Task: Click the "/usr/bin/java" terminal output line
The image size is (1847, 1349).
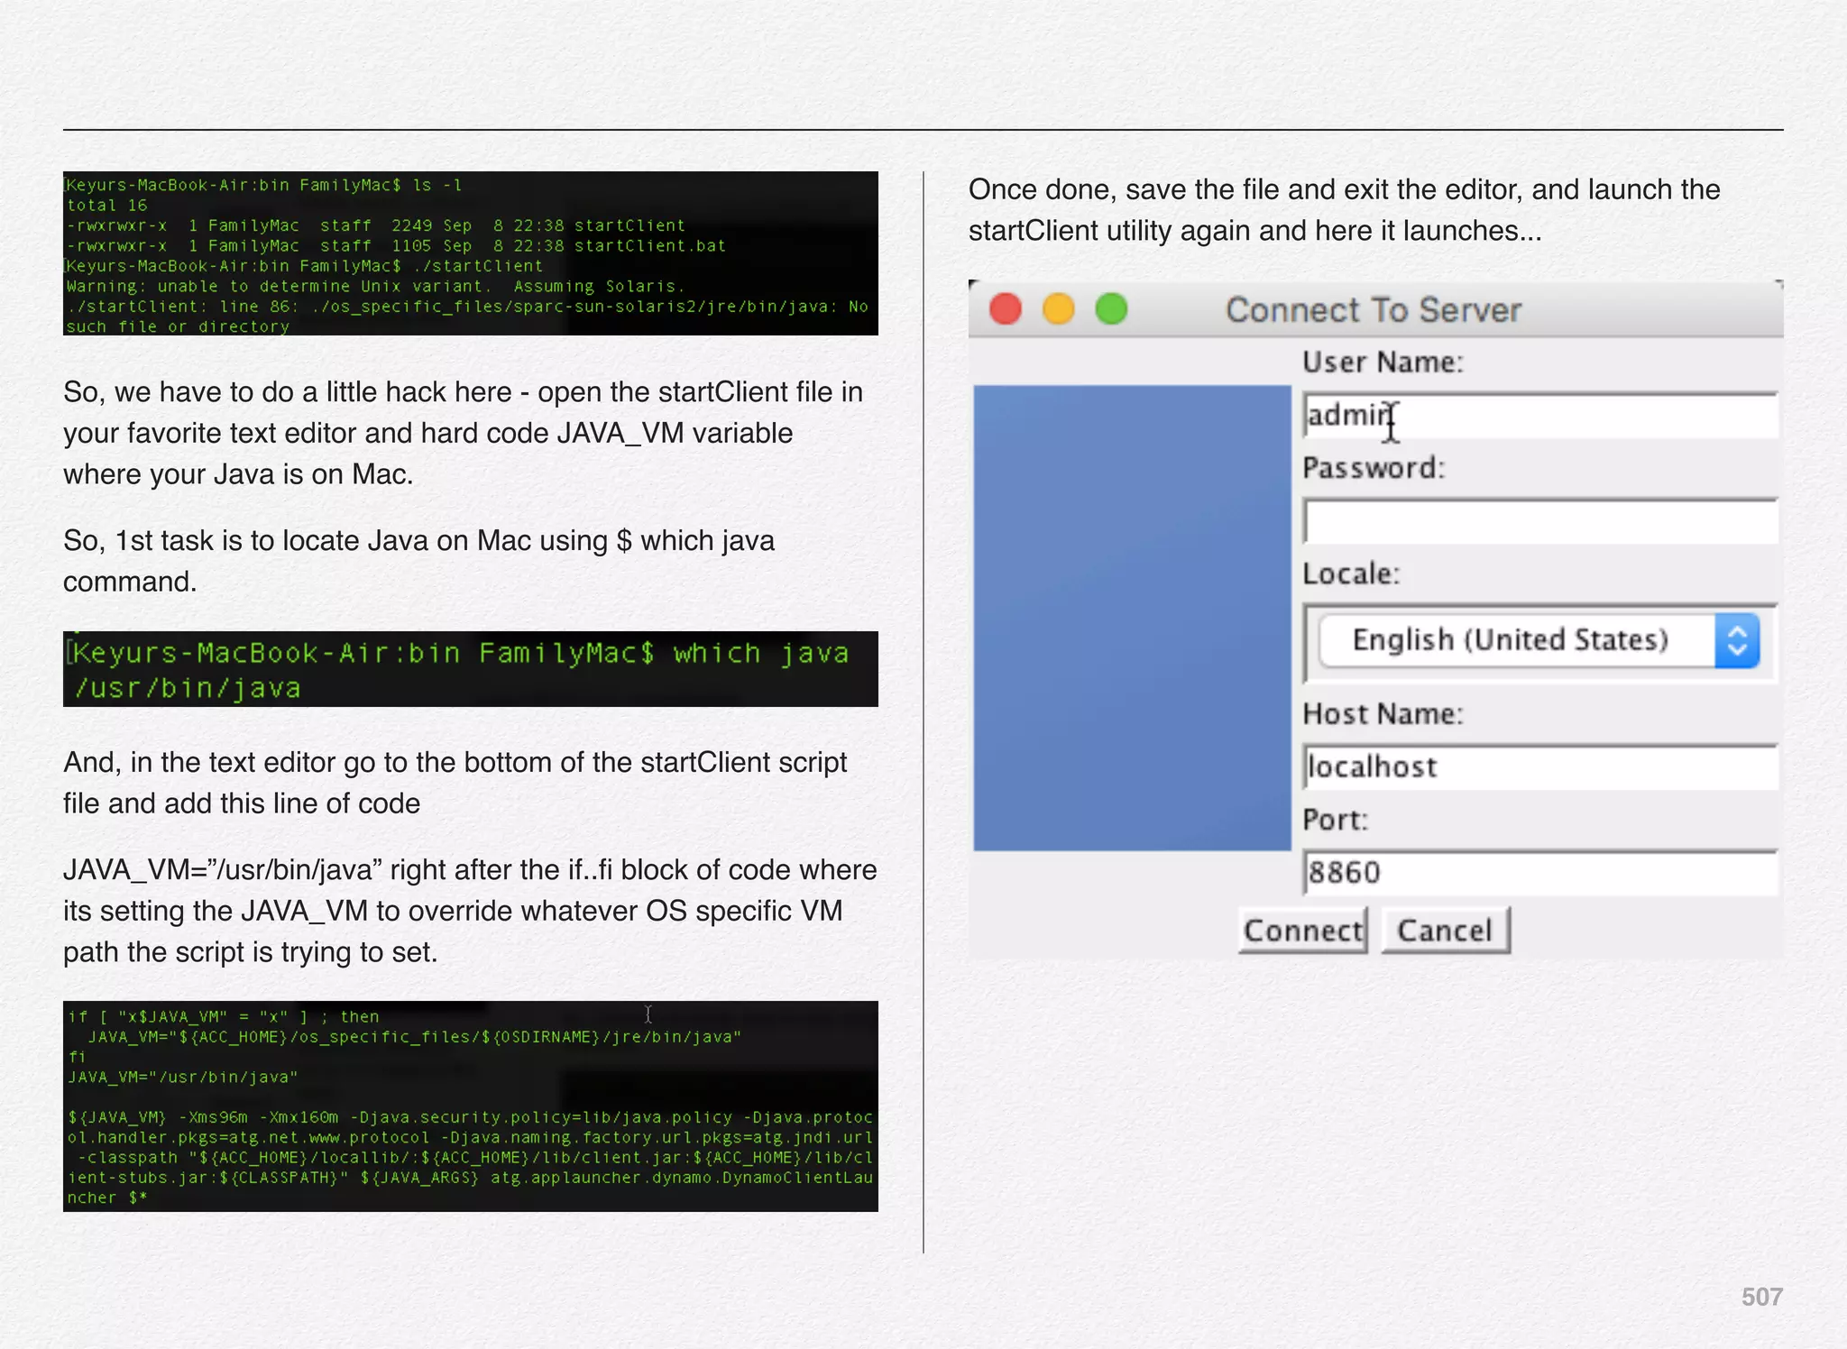Action: point(187,688)
